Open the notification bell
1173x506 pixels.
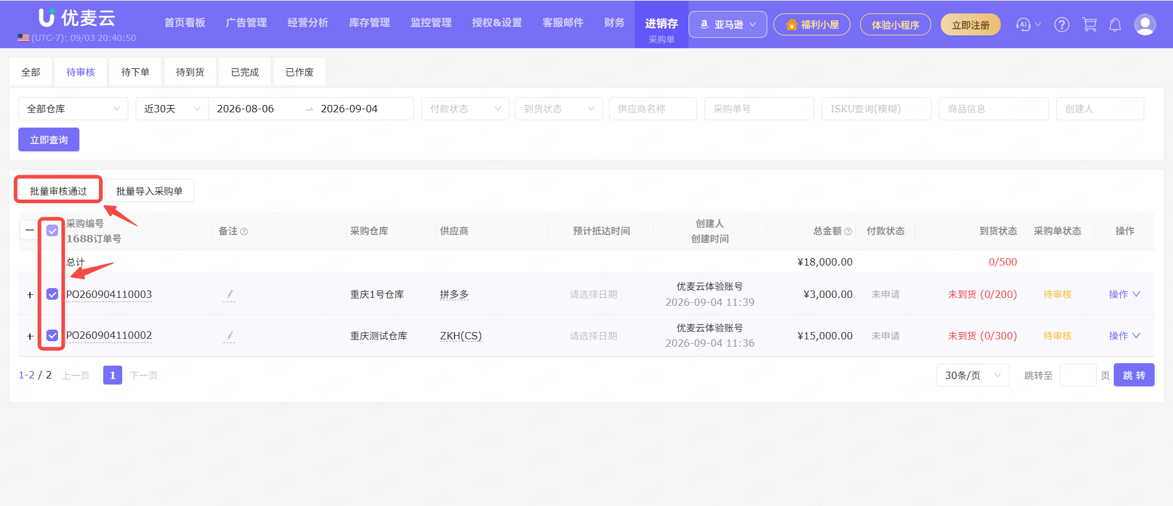coord(1115,24)
